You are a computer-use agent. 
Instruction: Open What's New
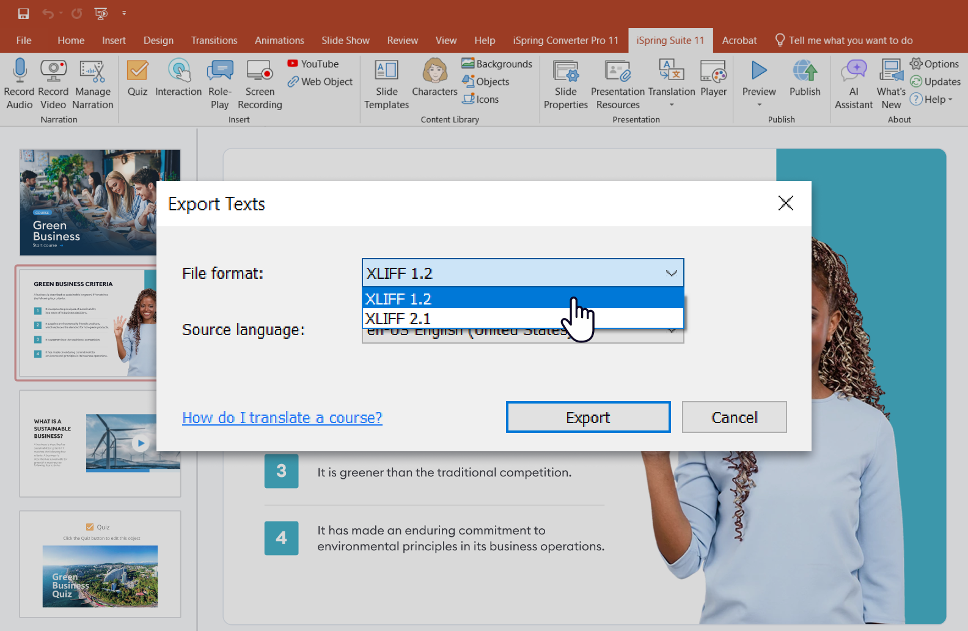[891, 83]
